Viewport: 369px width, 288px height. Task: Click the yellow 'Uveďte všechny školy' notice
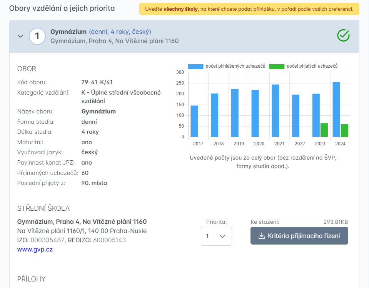(x=249, y=9)
